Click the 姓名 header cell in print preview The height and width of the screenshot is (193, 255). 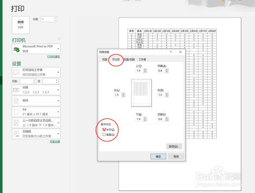tap(139, 31)
